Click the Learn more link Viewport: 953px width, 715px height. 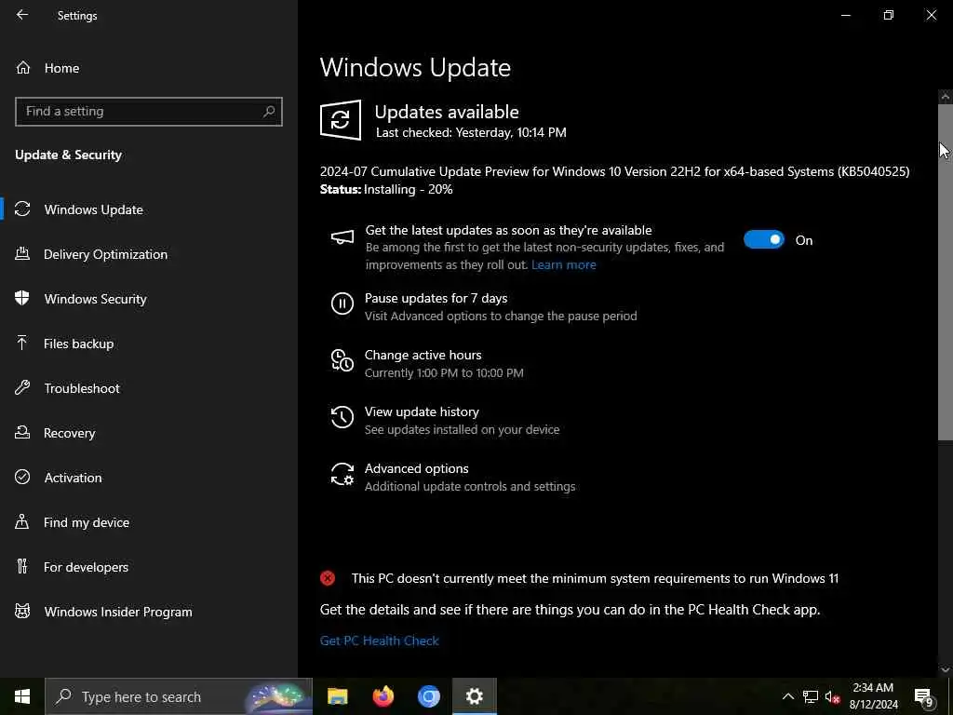(x=563, y=264)
